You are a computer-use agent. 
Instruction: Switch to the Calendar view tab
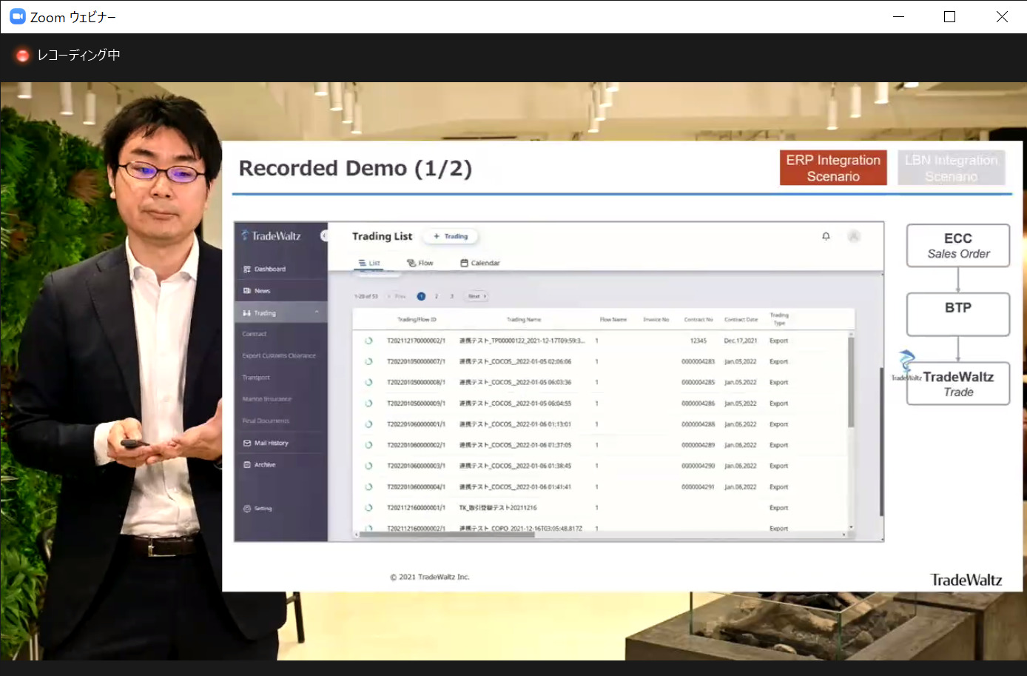coord(480,263)
